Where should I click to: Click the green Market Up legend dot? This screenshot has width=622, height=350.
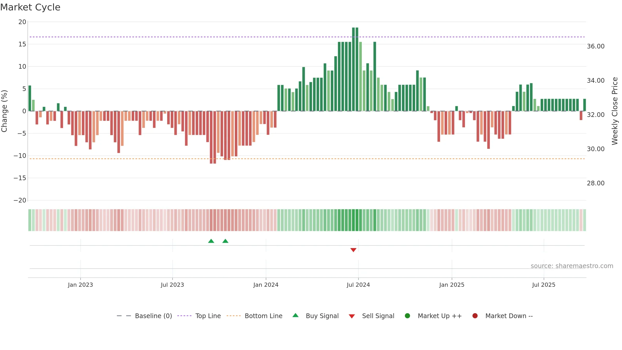pyautogui.click(x=407, y=316)
